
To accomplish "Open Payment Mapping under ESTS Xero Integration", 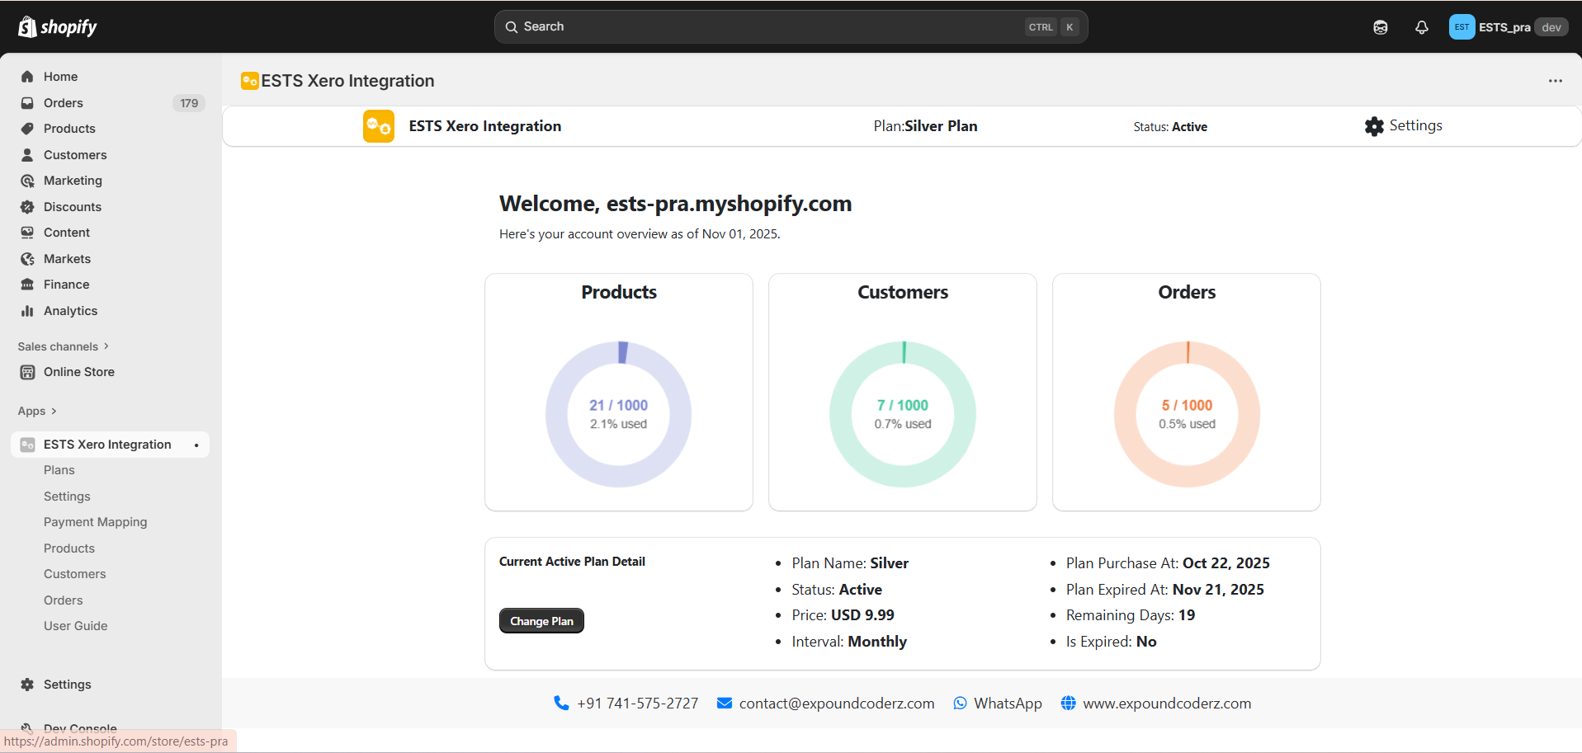I will pos(95,522).
